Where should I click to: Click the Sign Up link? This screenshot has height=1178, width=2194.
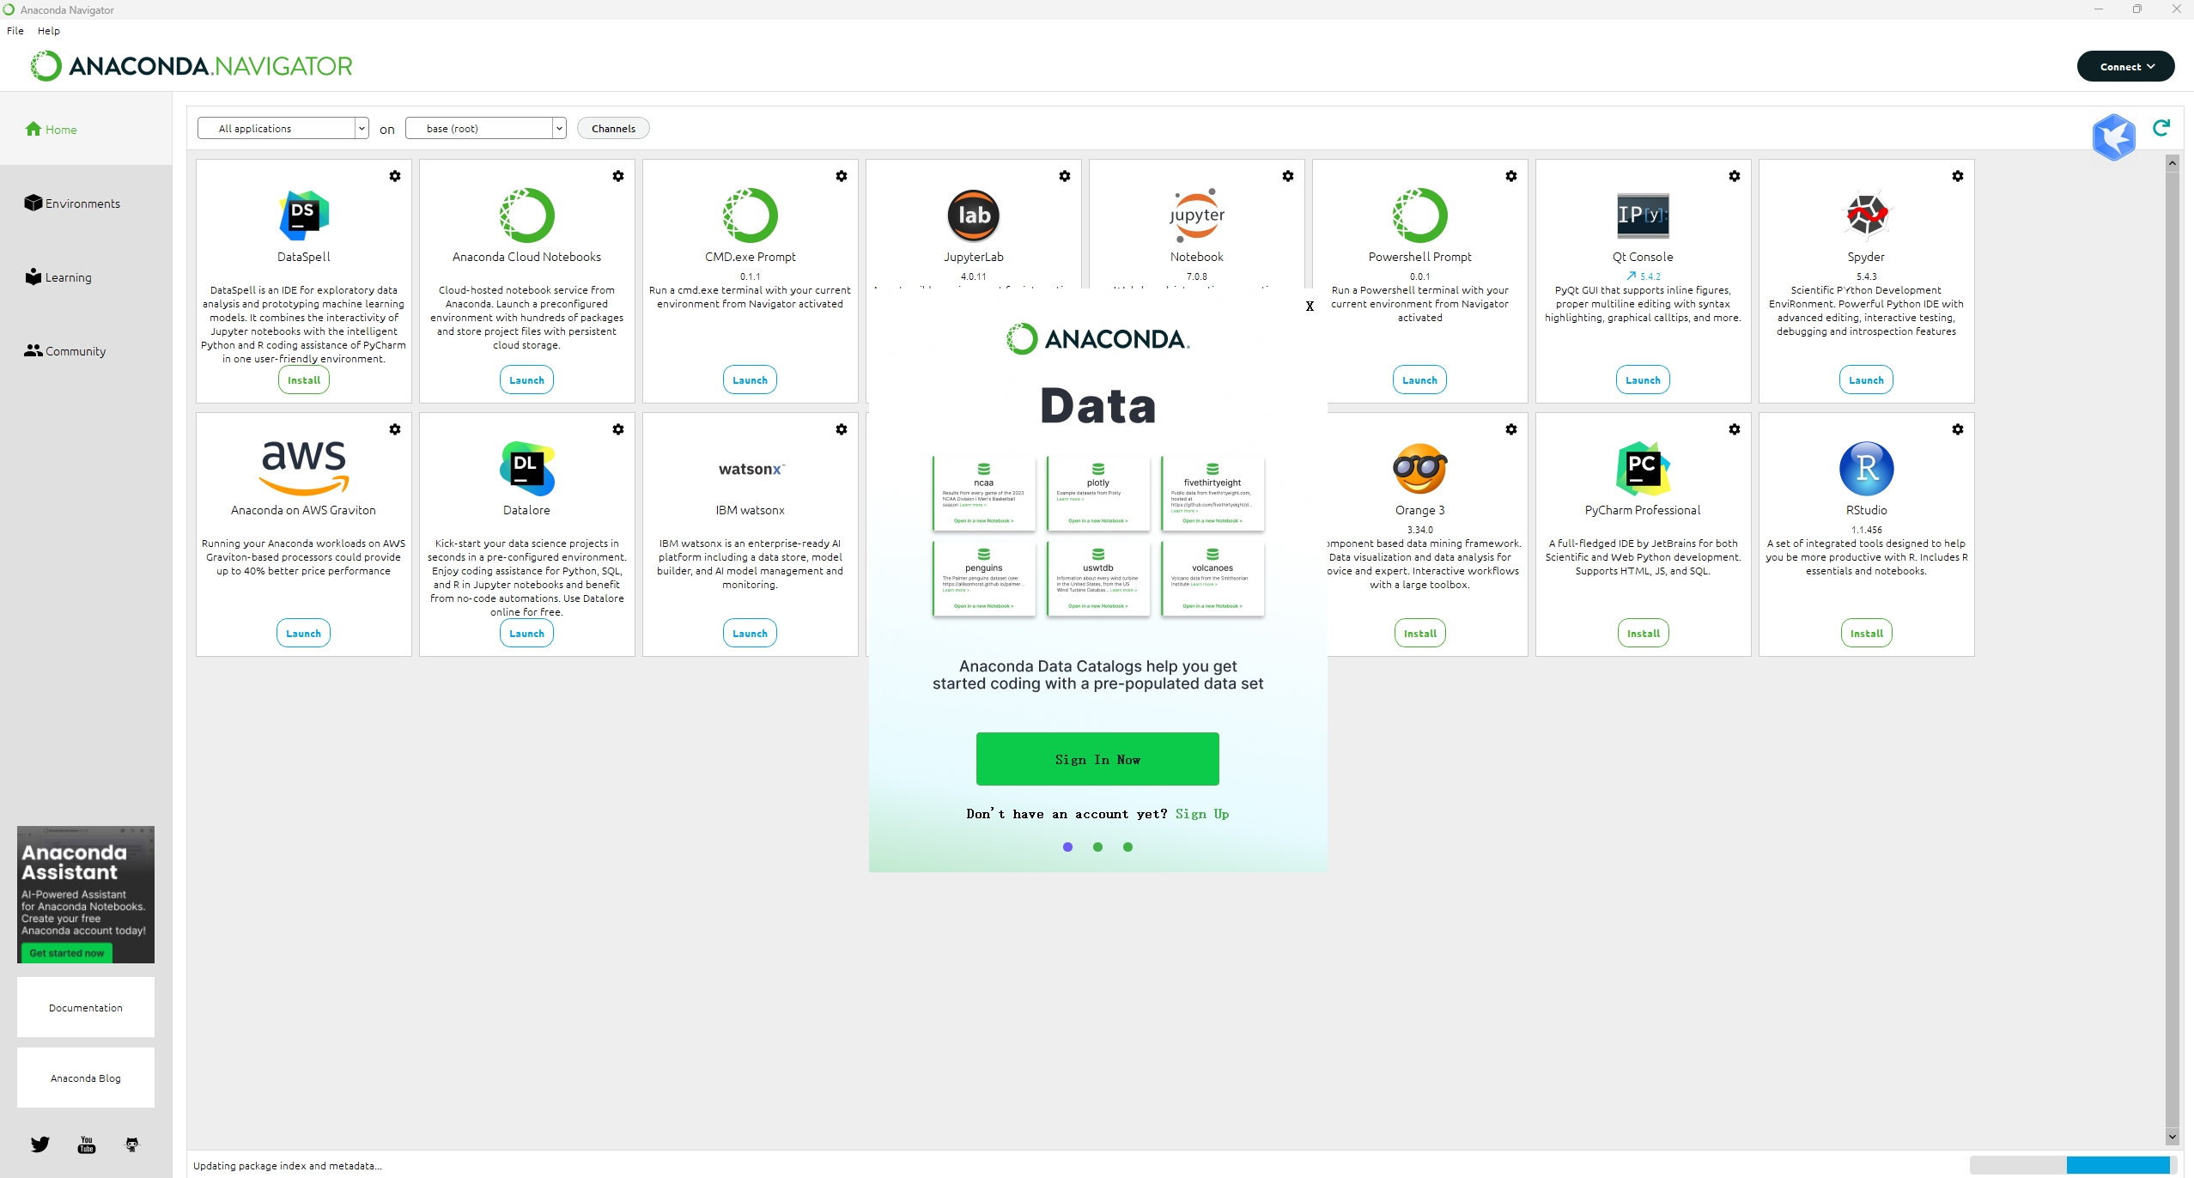click(x=1201, y=814)
